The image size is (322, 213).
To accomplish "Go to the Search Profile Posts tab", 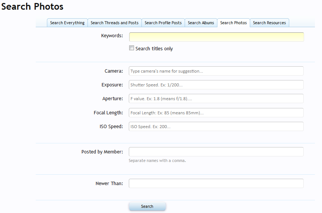I will (163, 23).
